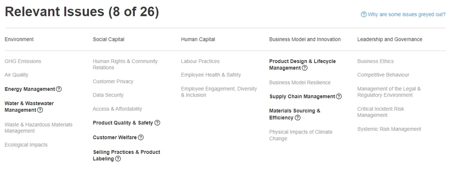
Task: Open the Customer Welfare issue
Action: 115,138
